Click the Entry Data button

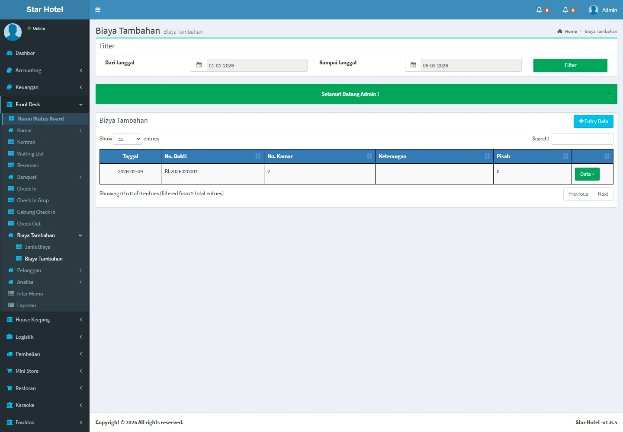click(593, 121)
